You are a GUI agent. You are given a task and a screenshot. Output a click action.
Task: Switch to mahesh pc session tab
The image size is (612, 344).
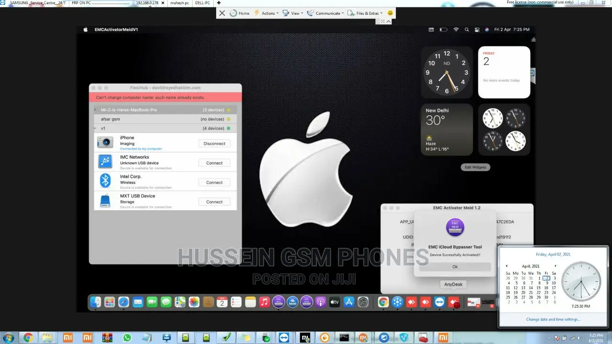point(180,3)
